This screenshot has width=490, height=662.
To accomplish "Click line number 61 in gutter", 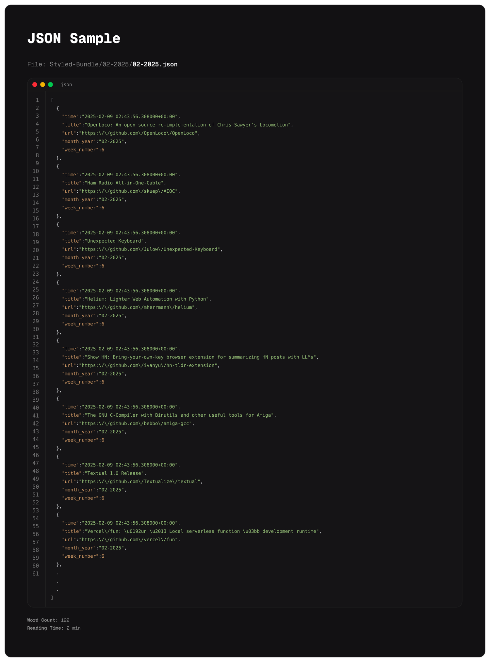I will point(36,574).
